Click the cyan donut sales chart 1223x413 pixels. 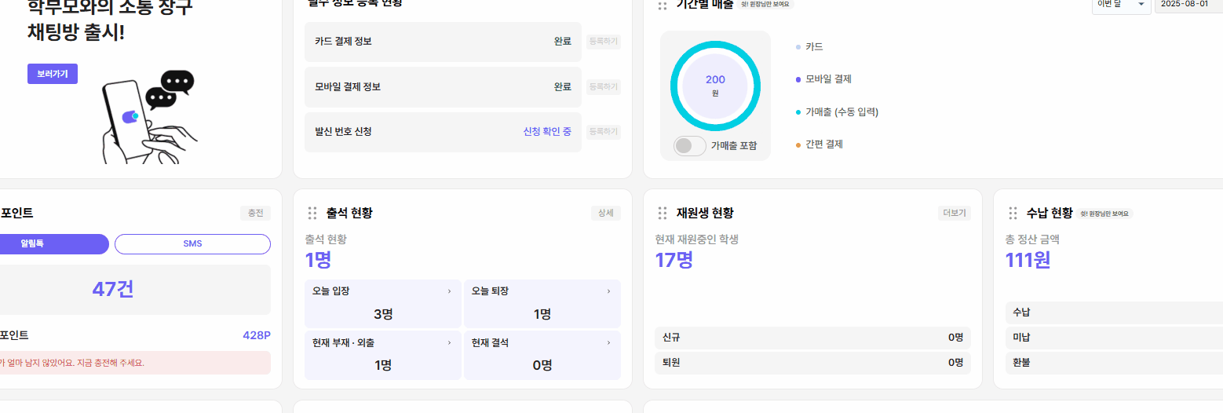(x=715, y=85)
